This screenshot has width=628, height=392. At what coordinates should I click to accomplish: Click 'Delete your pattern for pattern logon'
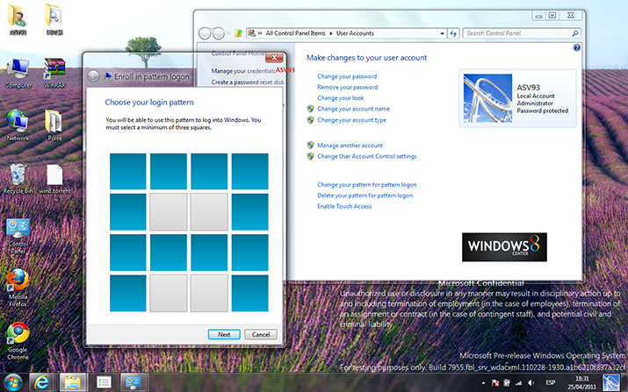[x=365, y=195]
